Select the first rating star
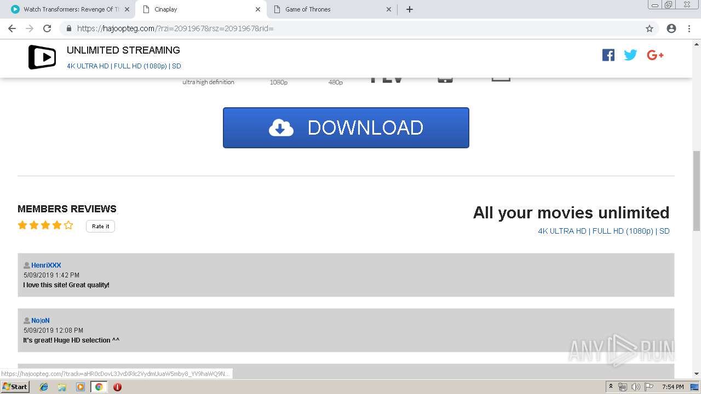The height and width of the screenshot is (394, 701). tap(22, 225)
